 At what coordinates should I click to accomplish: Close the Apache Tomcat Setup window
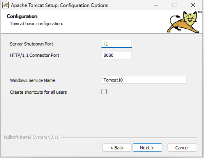193,5
